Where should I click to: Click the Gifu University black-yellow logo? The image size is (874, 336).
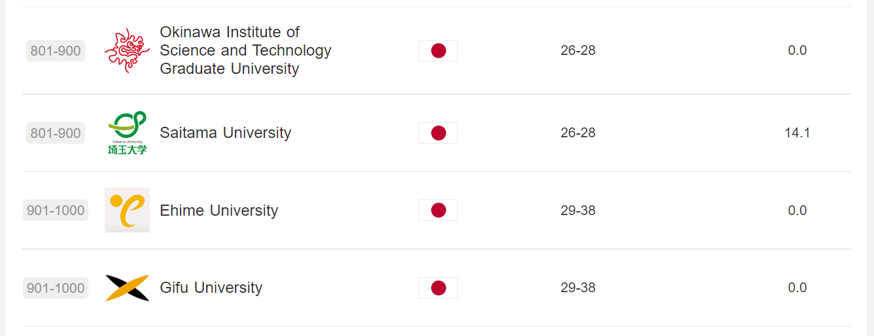pyautogui.click(x=127, y=288)
